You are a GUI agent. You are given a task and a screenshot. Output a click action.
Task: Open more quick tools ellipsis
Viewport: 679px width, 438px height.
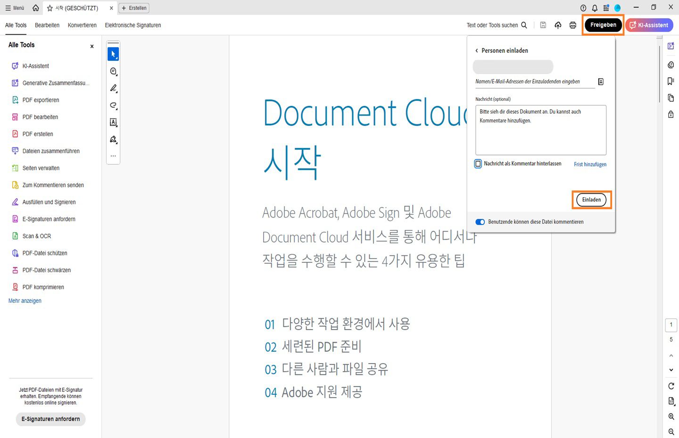tap(113, 156)
